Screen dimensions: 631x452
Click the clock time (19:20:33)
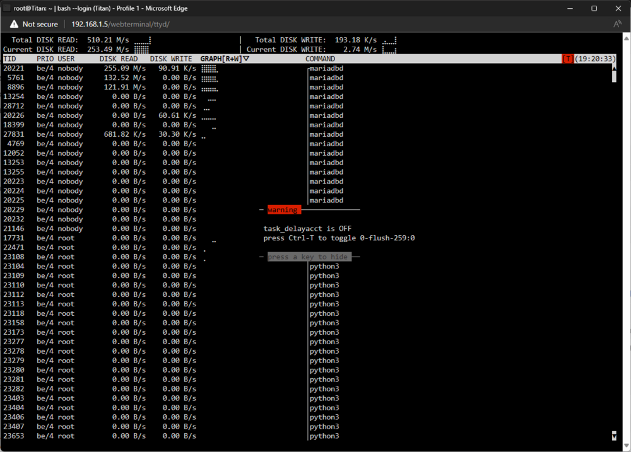[x=595, y=59]
